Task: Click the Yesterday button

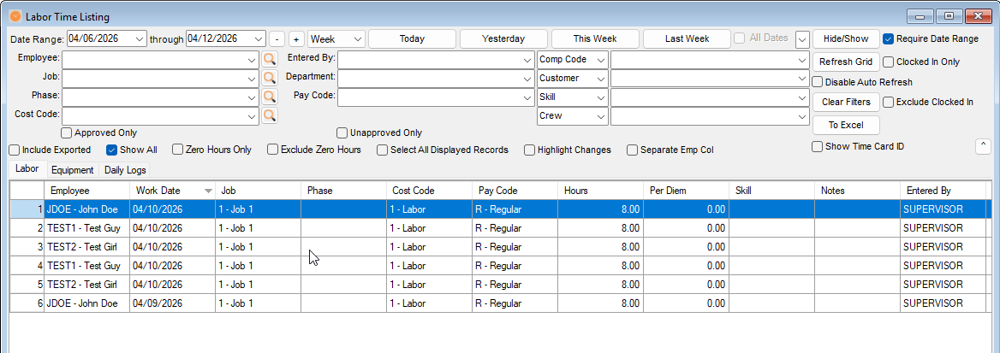Action: pyautogui.click(x=503, y=38)
